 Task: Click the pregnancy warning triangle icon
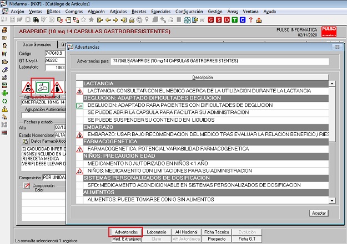pos(57,87)
